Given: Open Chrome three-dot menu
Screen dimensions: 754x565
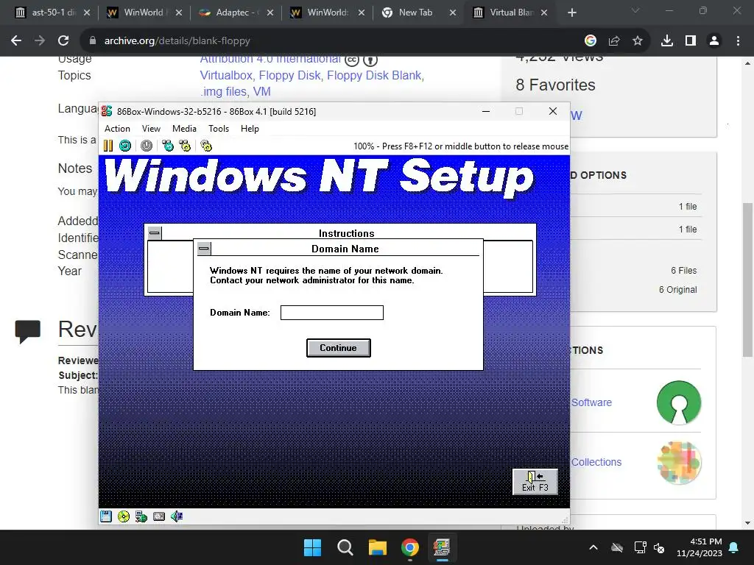Looking at the screenshot, I should (738, 41).
